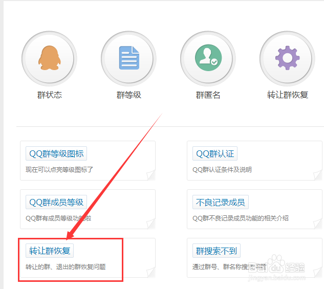Click description 转让的群、退出的群恢复问题
324x289 pixels.
click(66, 266)
